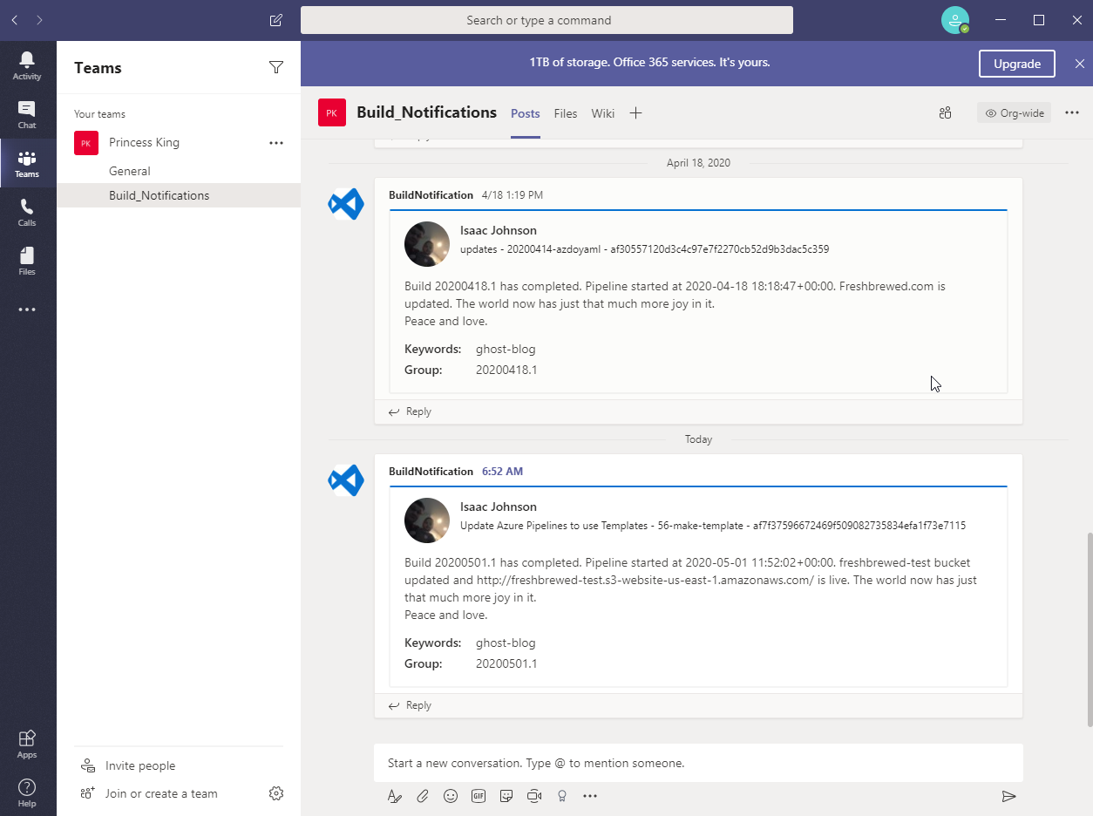The width and height of the screenshot is (1093, 816).
Task: Click the filter teams funnel icon
Action: [276, 68]
